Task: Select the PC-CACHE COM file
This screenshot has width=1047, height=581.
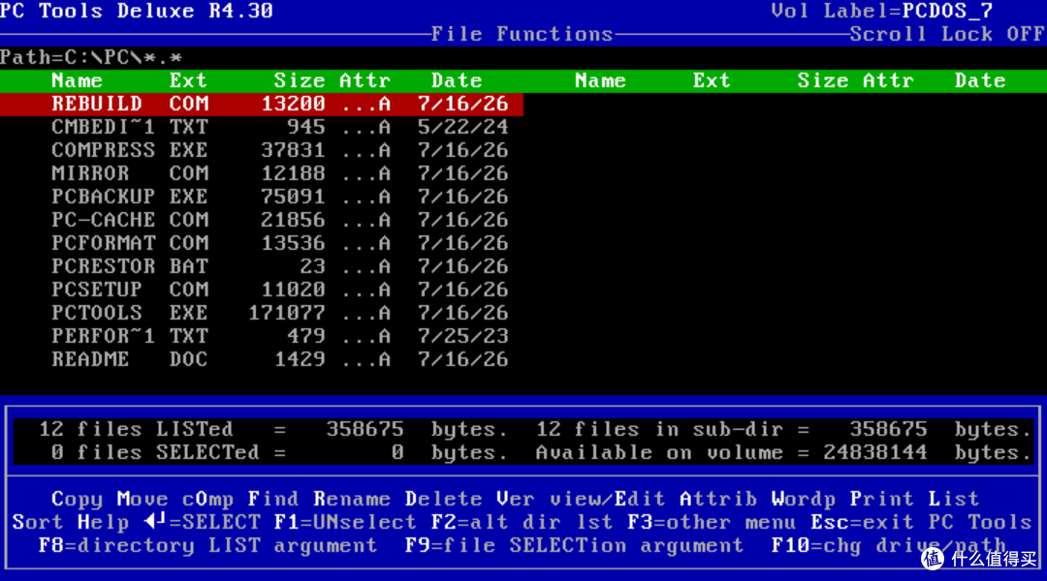Action: [x=280, y=220]
